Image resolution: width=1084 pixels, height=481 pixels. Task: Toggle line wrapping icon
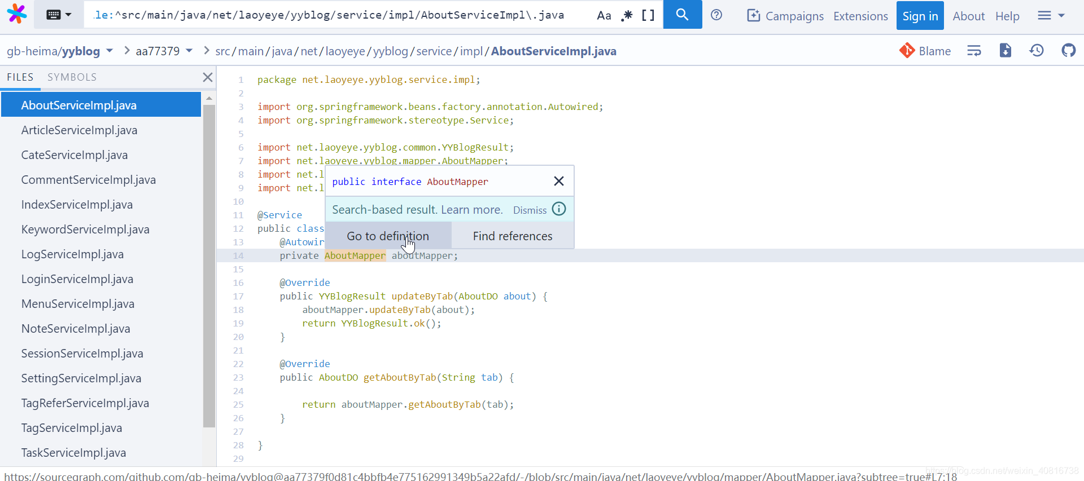pos(974,51)
